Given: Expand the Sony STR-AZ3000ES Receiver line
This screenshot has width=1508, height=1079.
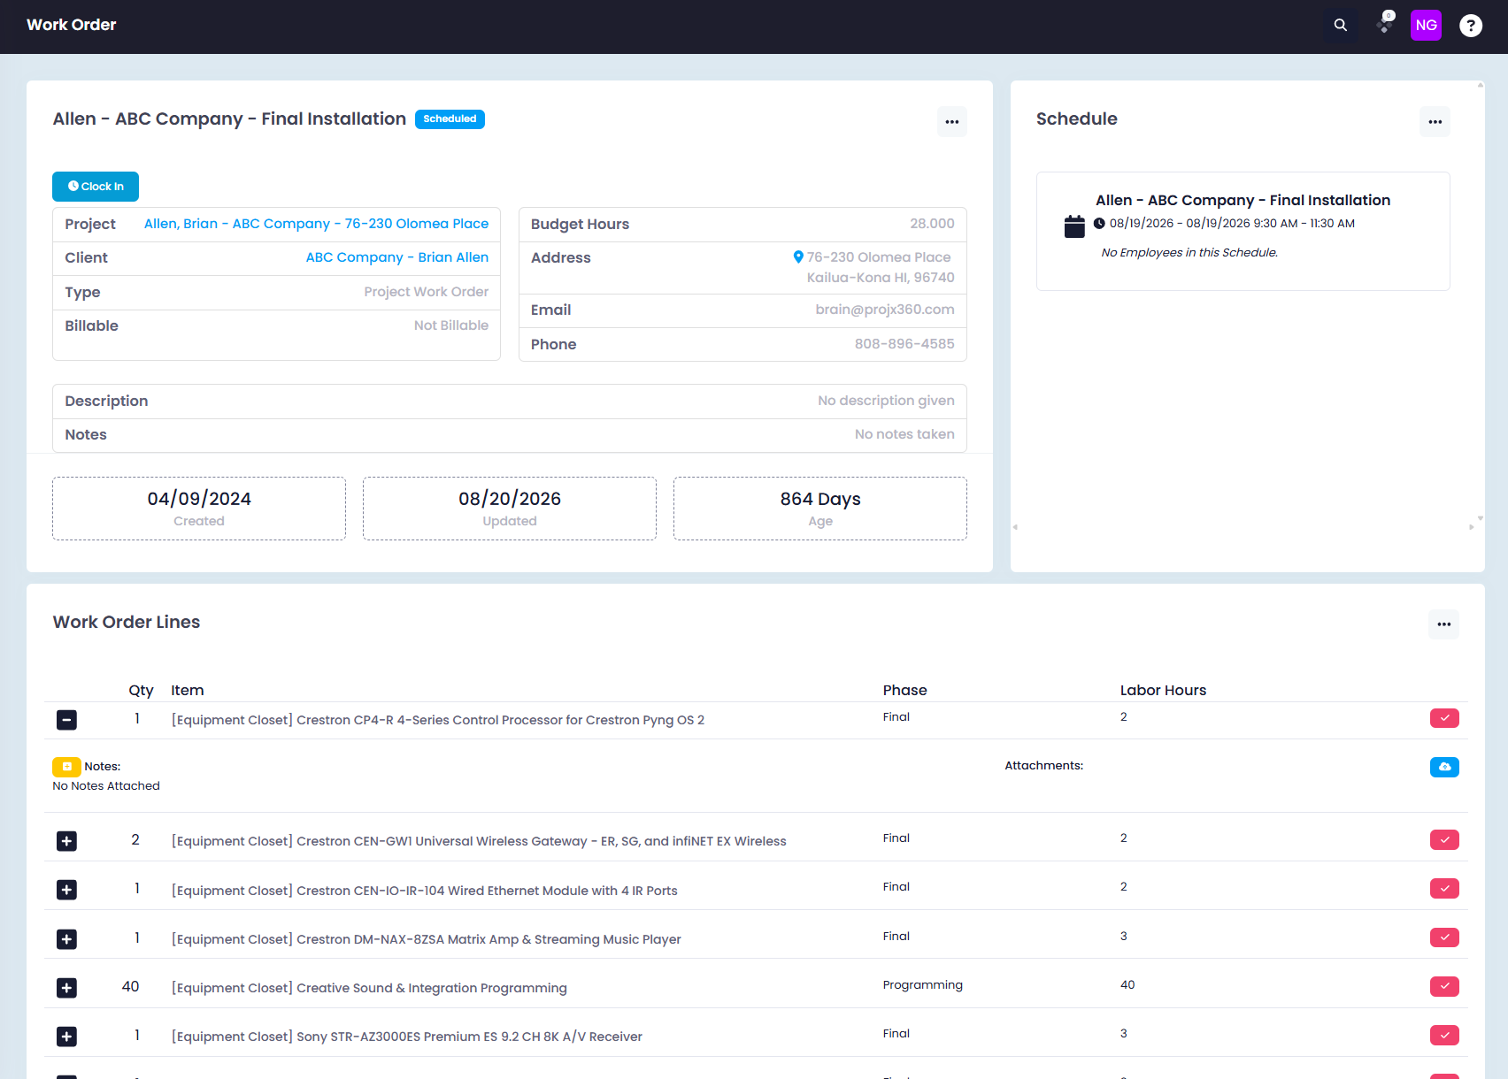Looking at the screenshot, I should coord(66,1037).
